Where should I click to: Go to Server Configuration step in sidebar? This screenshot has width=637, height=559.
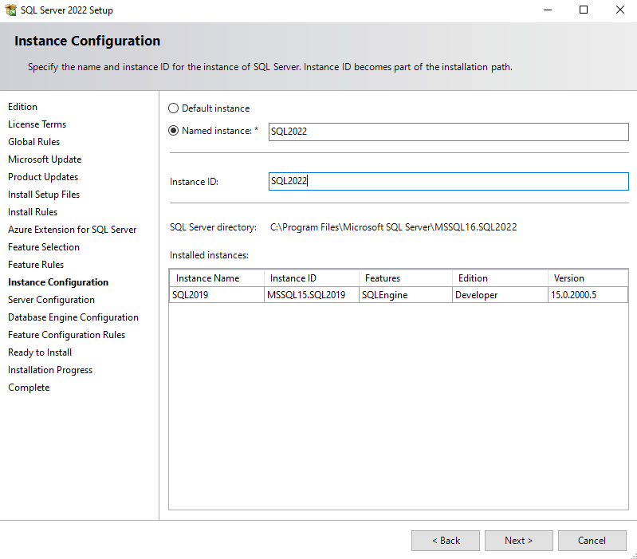click(x=51, y=300)
